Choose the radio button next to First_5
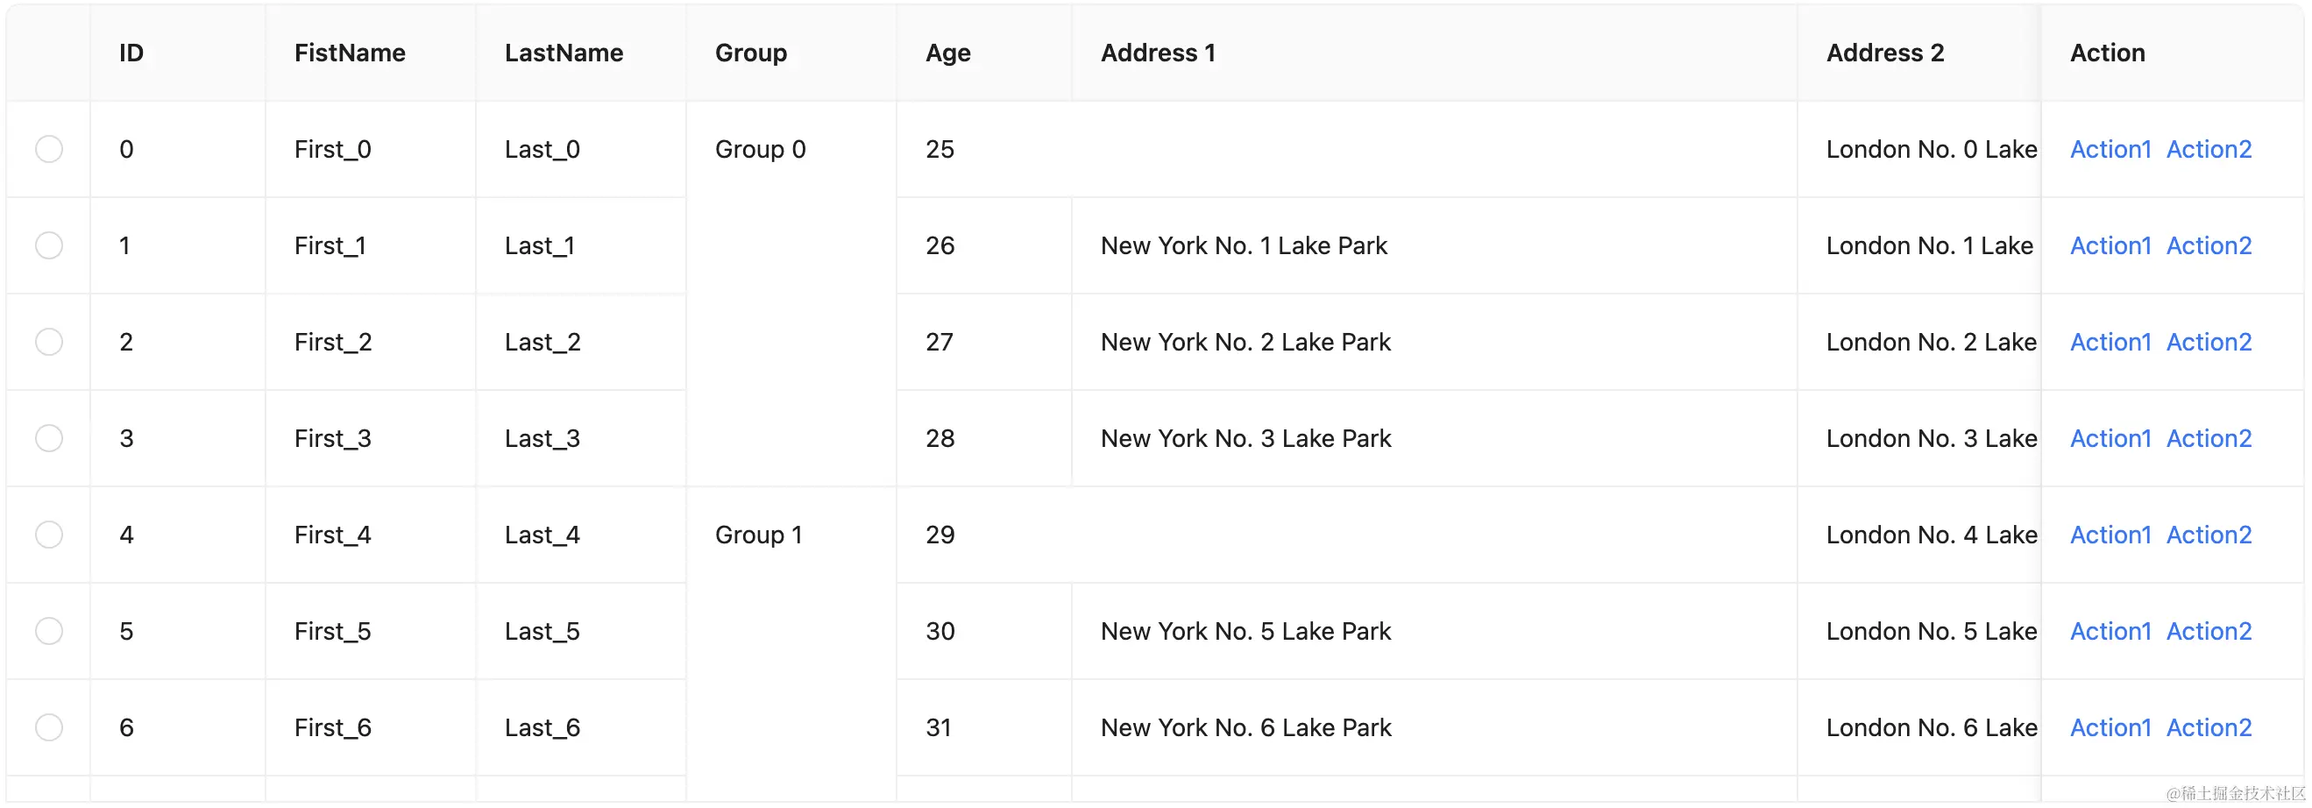2312x808 pixels. (x=48, y=631)
